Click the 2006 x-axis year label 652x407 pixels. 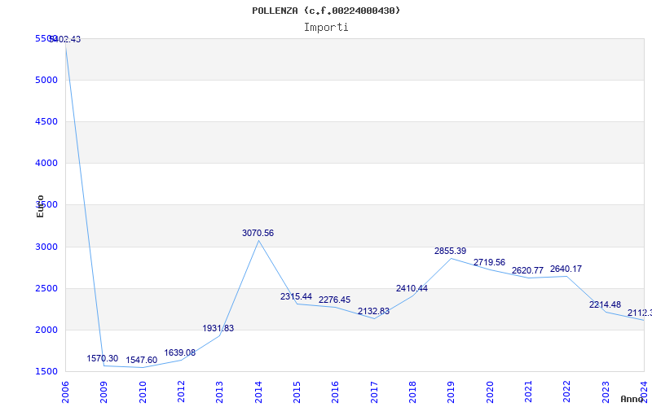coord(66,392)
